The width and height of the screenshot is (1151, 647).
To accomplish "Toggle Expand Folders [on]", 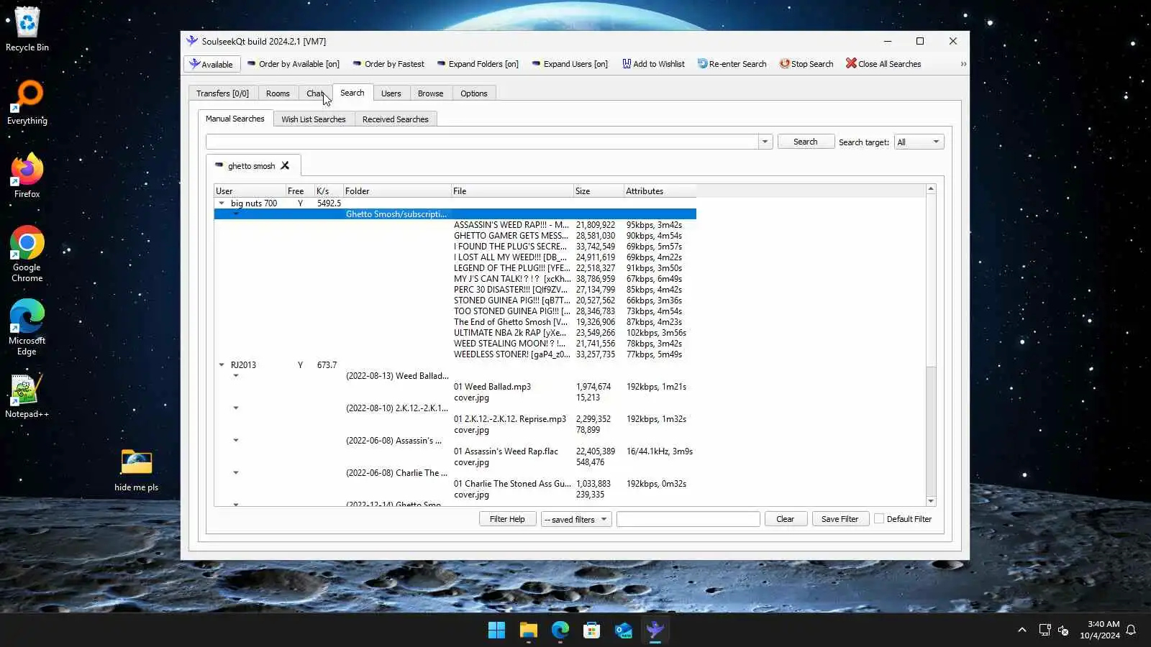I will pyautogui.click(x=478, y=64).
